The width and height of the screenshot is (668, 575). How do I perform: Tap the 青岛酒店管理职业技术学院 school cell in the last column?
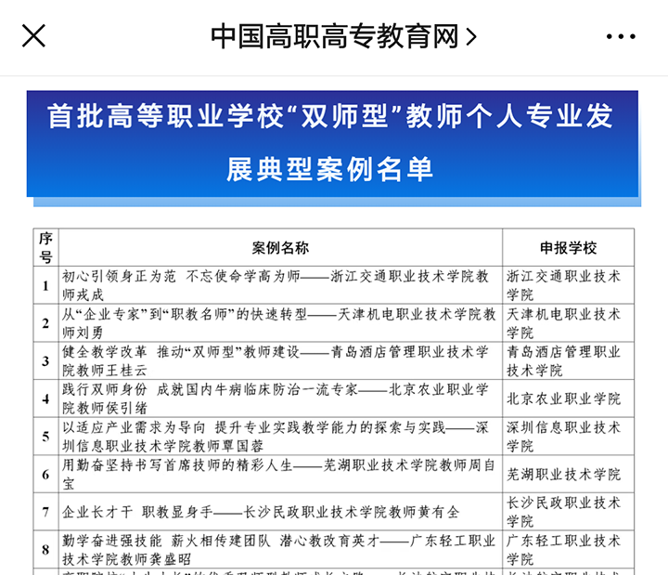click(568, 360)
